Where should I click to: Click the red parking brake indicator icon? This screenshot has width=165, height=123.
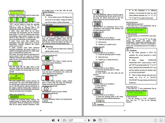(46, 96)
